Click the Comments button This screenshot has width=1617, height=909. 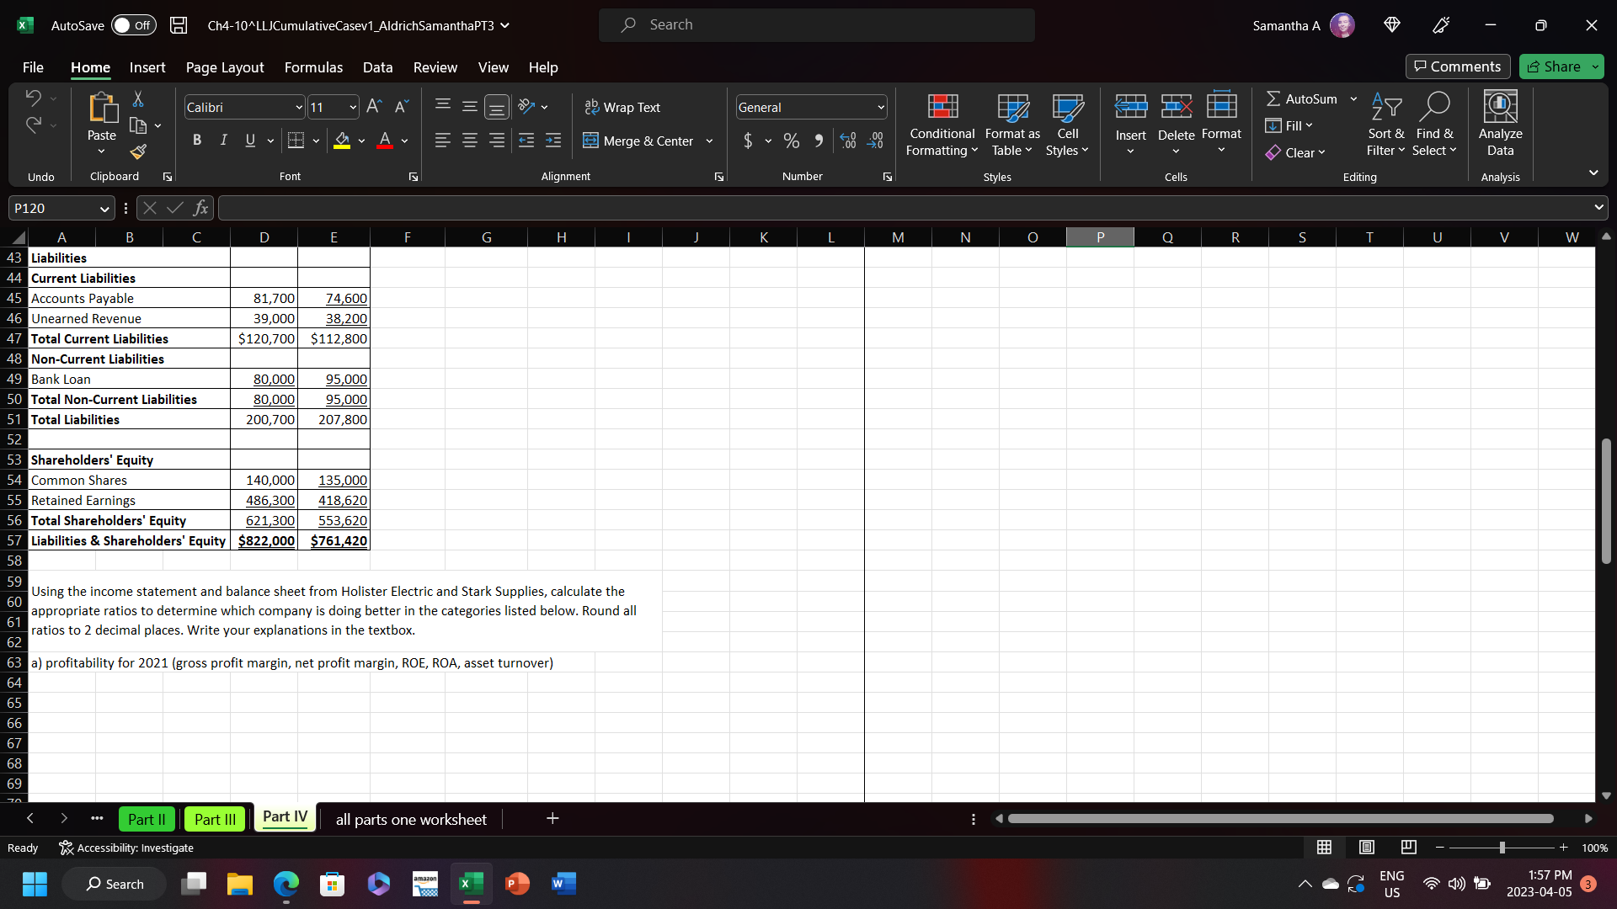[1457, 66]
